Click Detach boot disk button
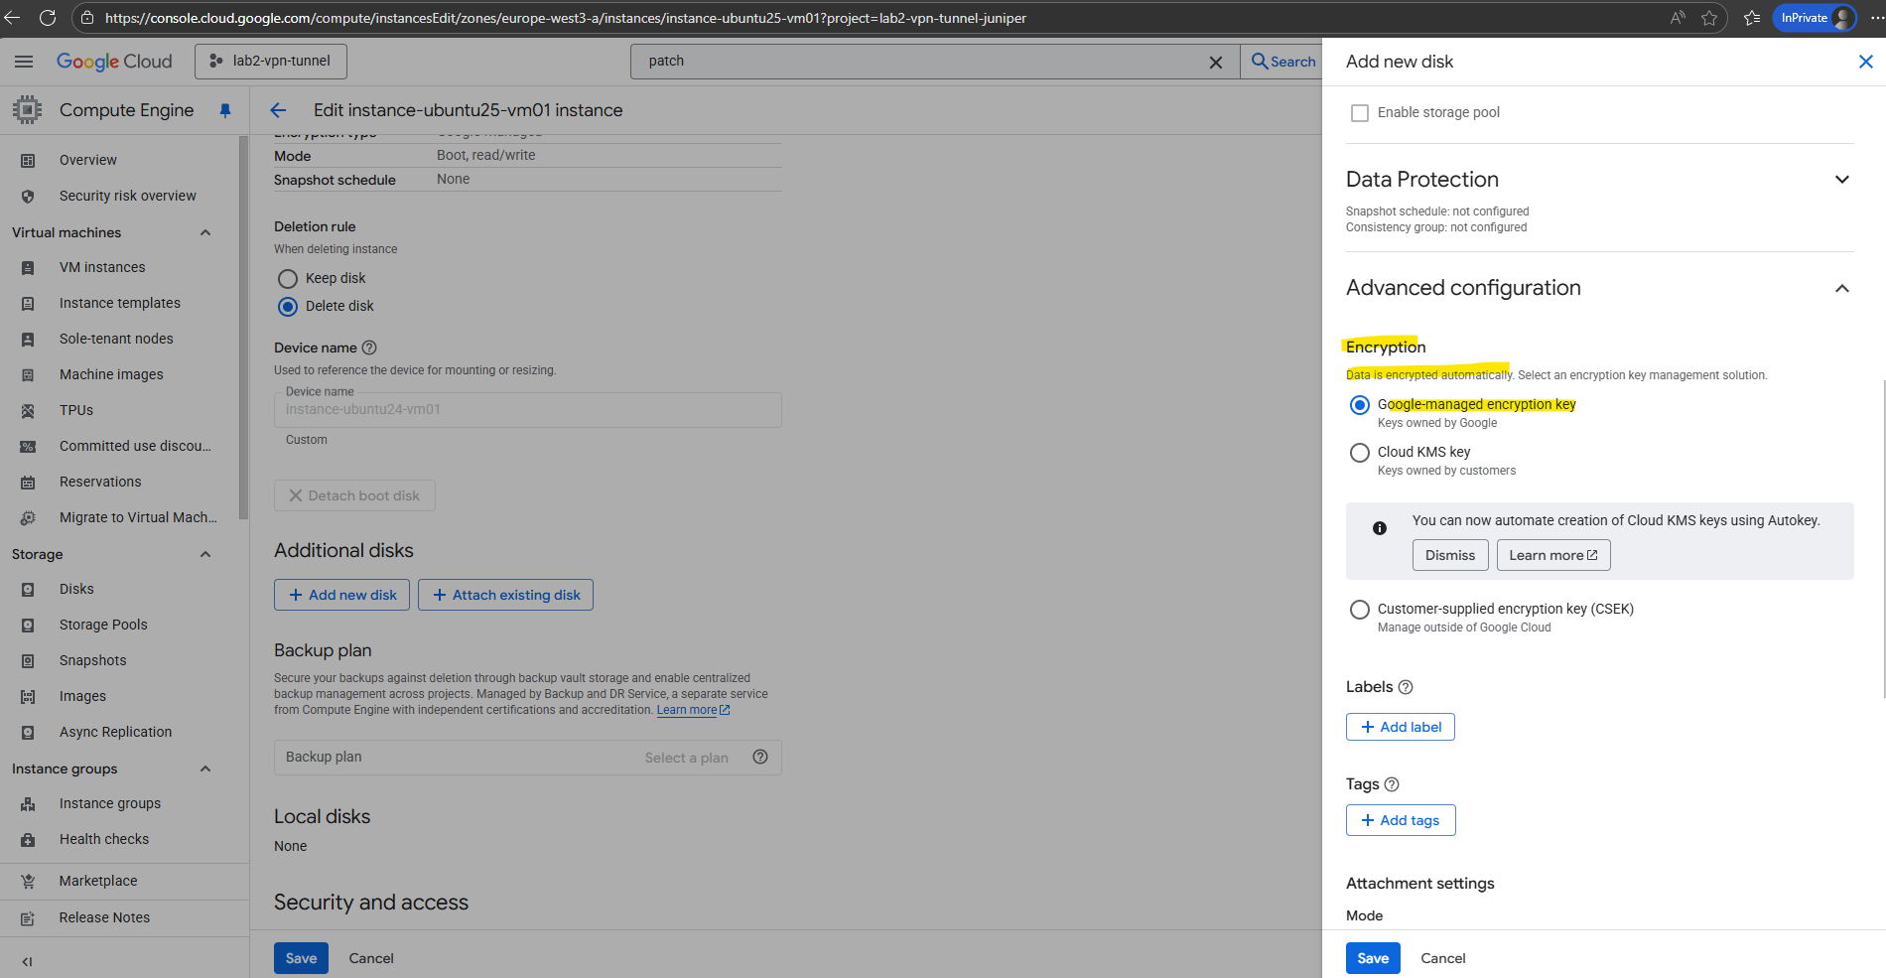 pos(354,495)
